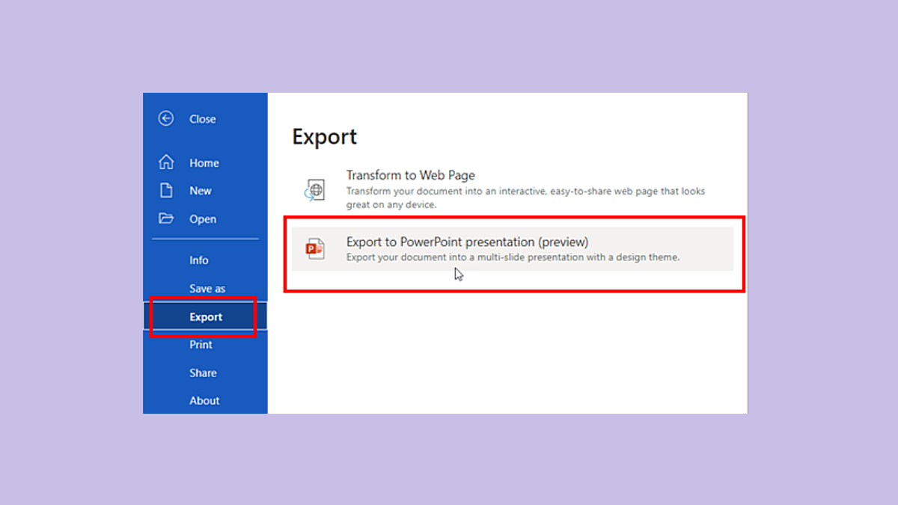This screenshot has width=898, height=505.
Task: Select the Close menu label
Action: (202, 119)
